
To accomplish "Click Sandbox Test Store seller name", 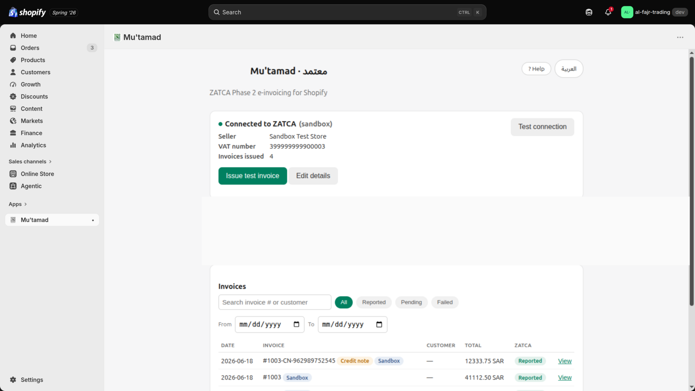I will [298, 136].
